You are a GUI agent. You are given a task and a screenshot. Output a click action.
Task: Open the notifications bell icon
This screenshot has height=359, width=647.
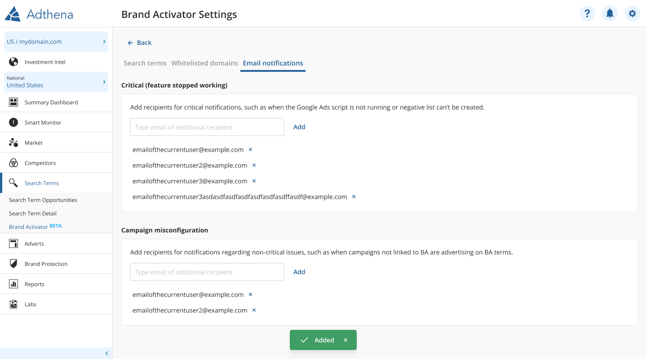click(x=610, y=13)
